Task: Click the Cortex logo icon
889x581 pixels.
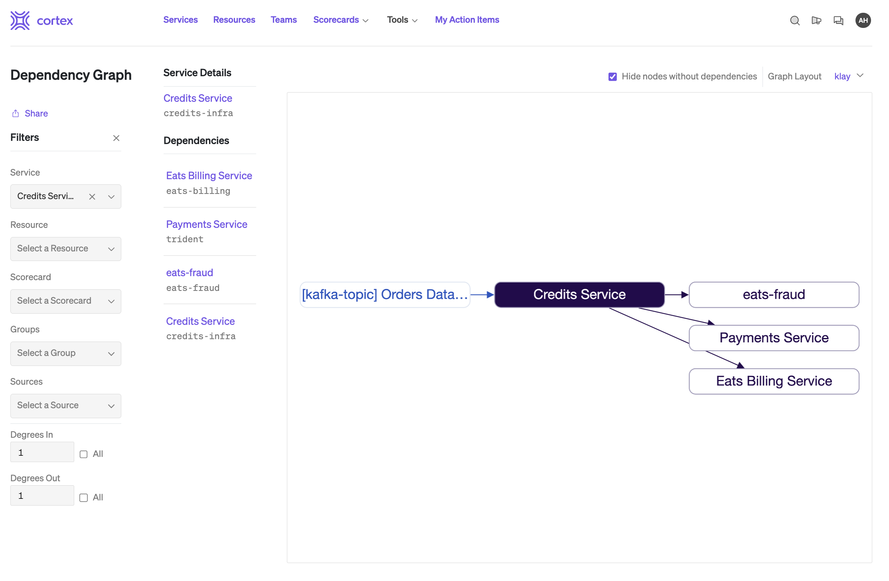Action: tap(20, 20)
